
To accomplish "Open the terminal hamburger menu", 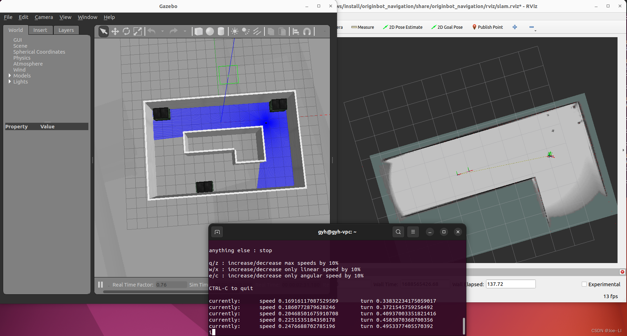I will (x=413, y=232).
